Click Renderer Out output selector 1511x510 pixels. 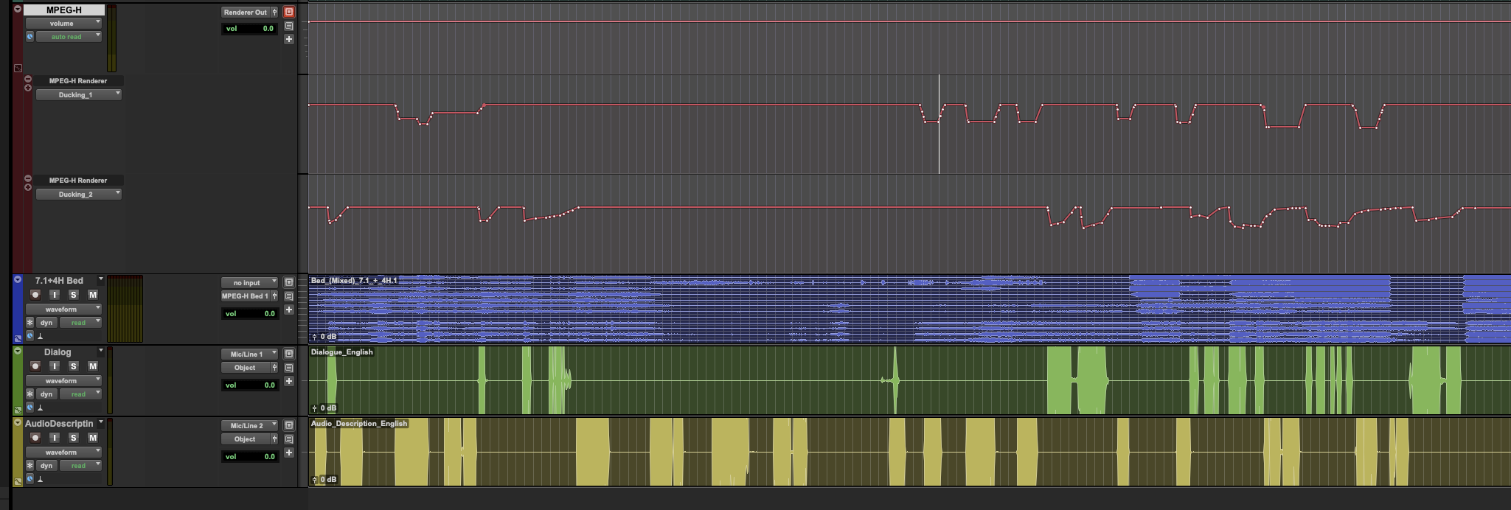coord(246,12)
